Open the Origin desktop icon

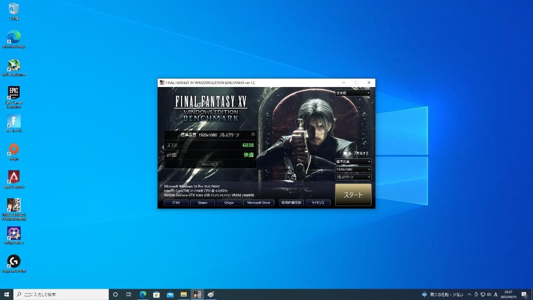(14, 150)
